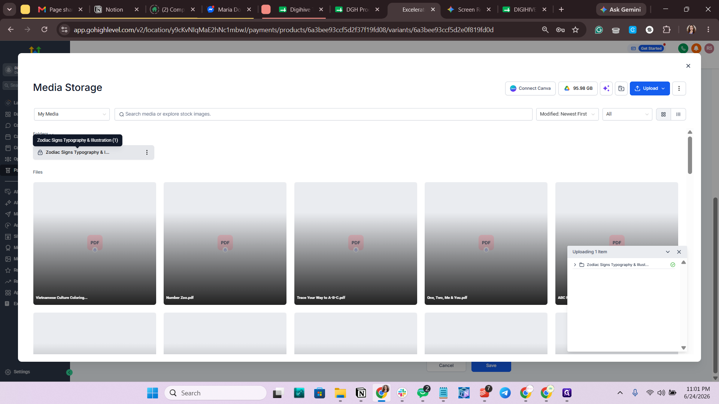Open the Windows Start menu
719x404 pixels.
[152, 393]
